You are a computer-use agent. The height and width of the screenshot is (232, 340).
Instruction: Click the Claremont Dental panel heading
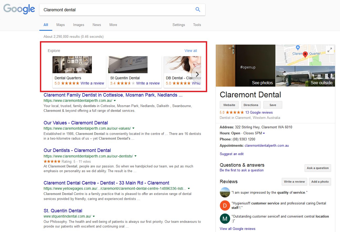coord(250,95)
